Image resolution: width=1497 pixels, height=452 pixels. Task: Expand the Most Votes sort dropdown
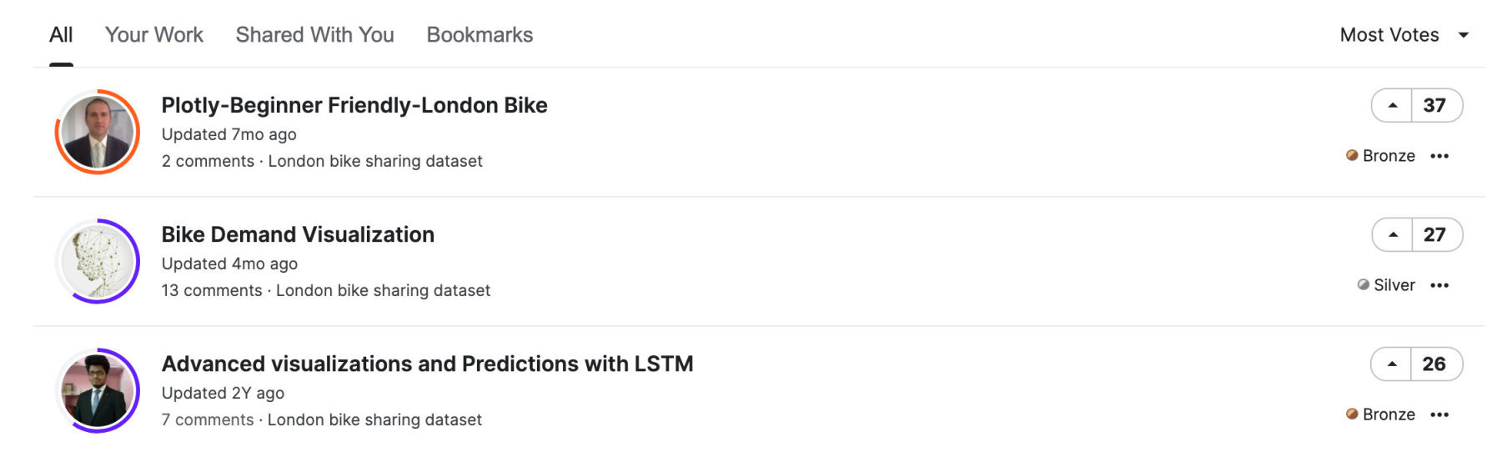point(1389,35)
